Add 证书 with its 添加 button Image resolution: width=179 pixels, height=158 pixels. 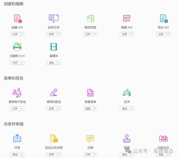tap(125, 108)
